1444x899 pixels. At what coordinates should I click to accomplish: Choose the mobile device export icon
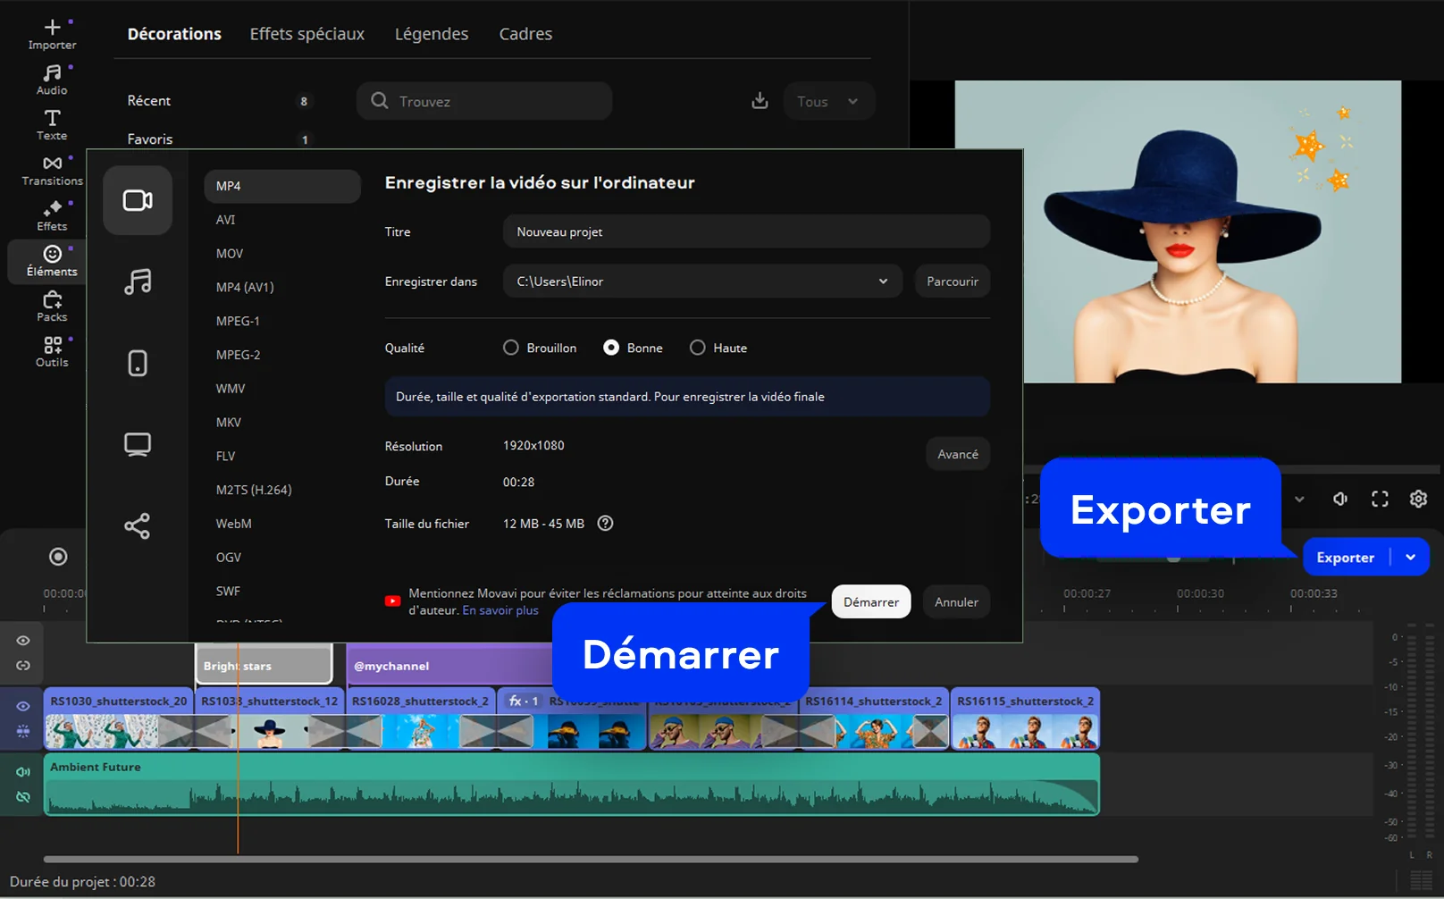pos(138,363)
